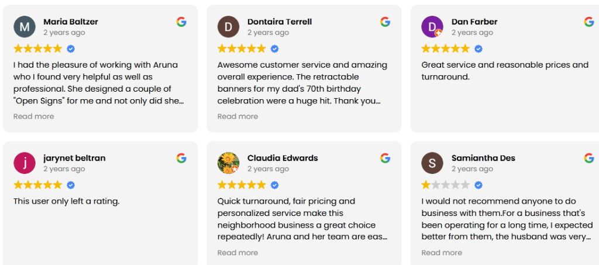The image size is (599, 265).
Task: Click Google icon on jarynet beltran's review
Action: (x=181, y=158)
